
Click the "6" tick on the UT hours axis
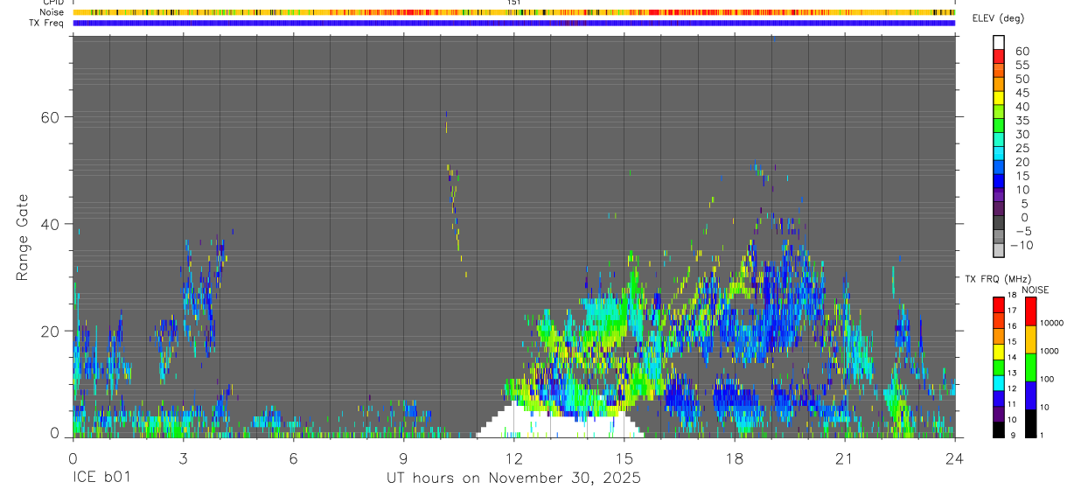click(x=293, y=458)
